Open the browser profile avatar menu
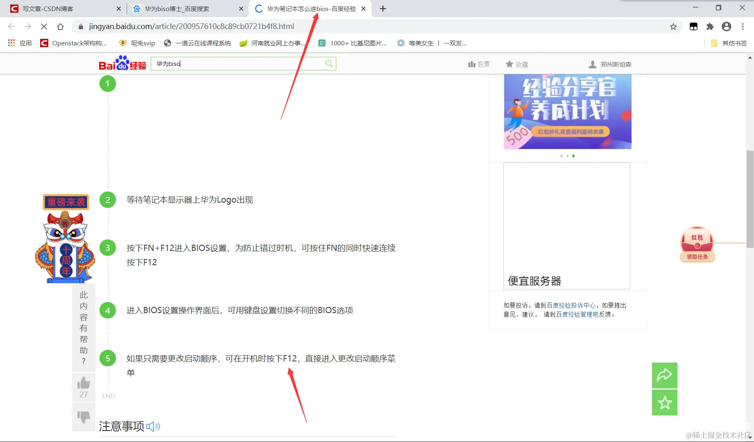Screen dimensions: 754x442 click(727, 26)
